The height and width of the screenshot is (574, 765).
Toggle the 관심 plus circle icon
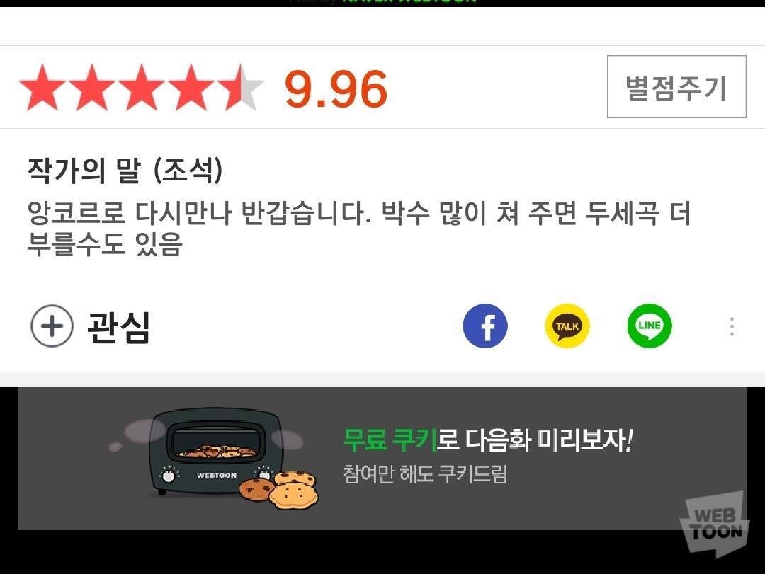tap(52, 326)
